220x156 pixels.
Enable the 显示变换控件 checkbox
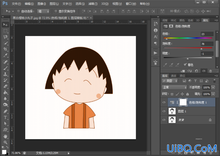(56, 11)
